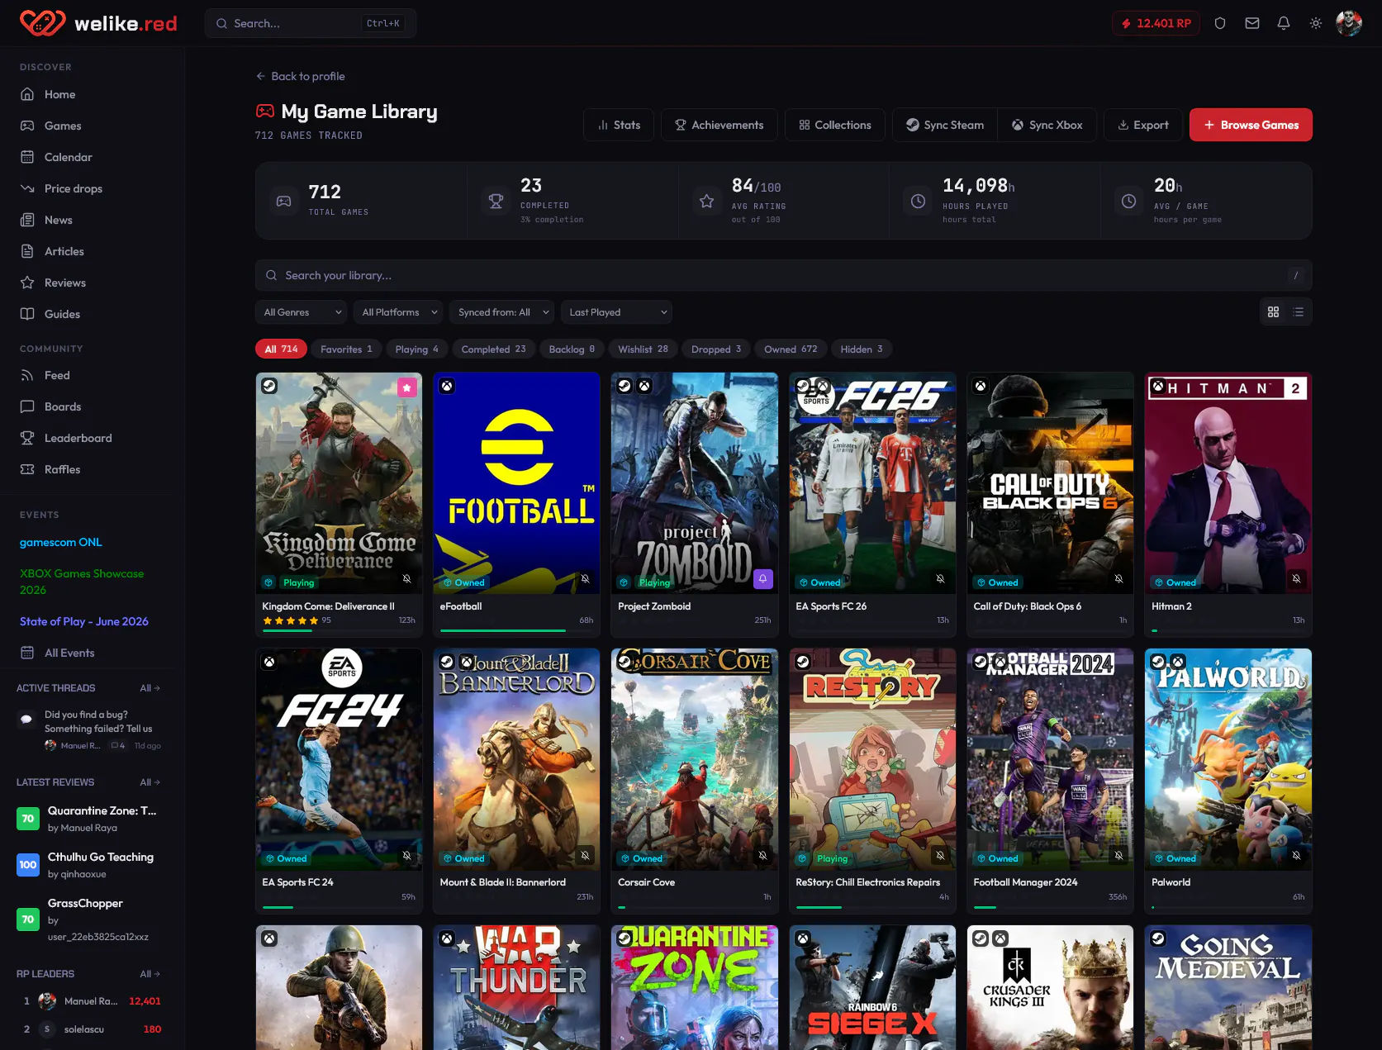Open All Events in sidebar
1382x1050 pixels.
point(93,653)
